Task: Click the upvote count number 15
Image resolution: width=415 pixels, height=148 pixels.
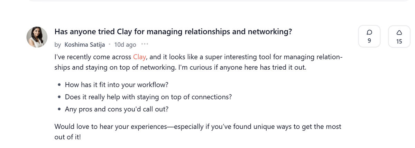Action: coord(399,42)
